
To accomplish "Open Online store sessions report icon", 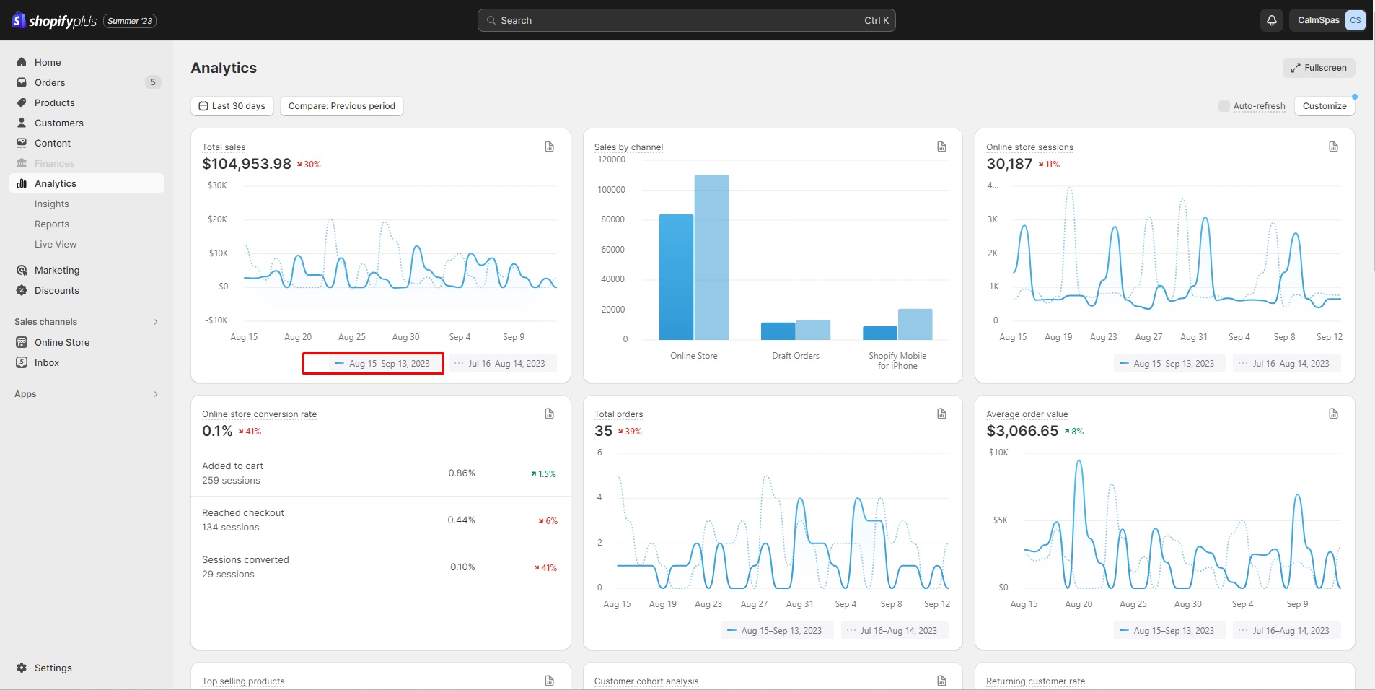I will [x=1333, y=147].
